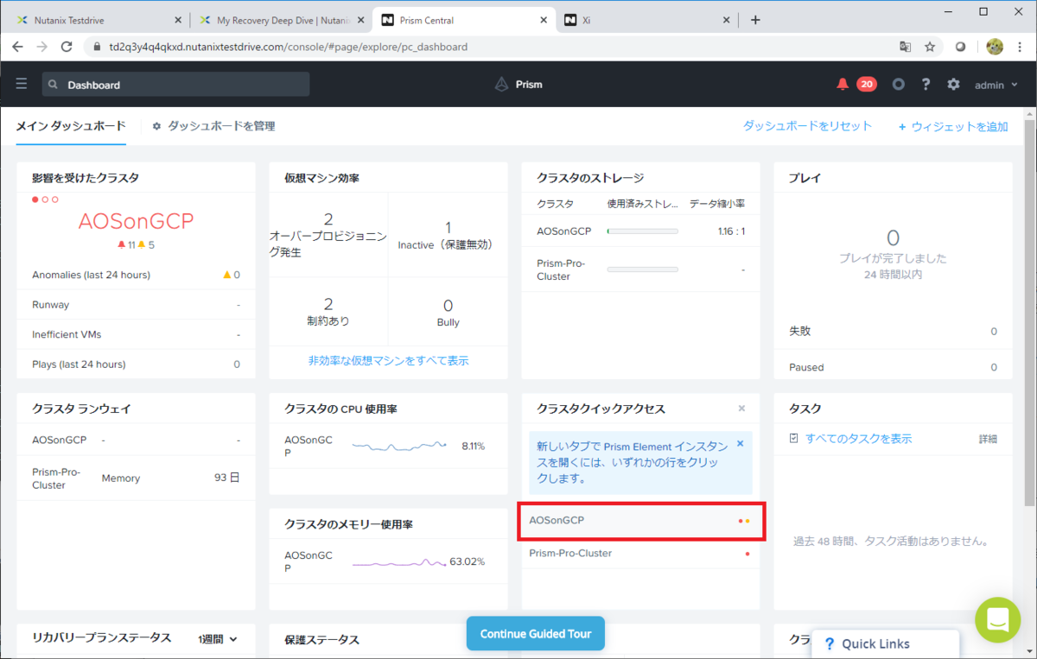
Task: Dismiss the blue Prism Element info banner
Action: click(740, 444)
